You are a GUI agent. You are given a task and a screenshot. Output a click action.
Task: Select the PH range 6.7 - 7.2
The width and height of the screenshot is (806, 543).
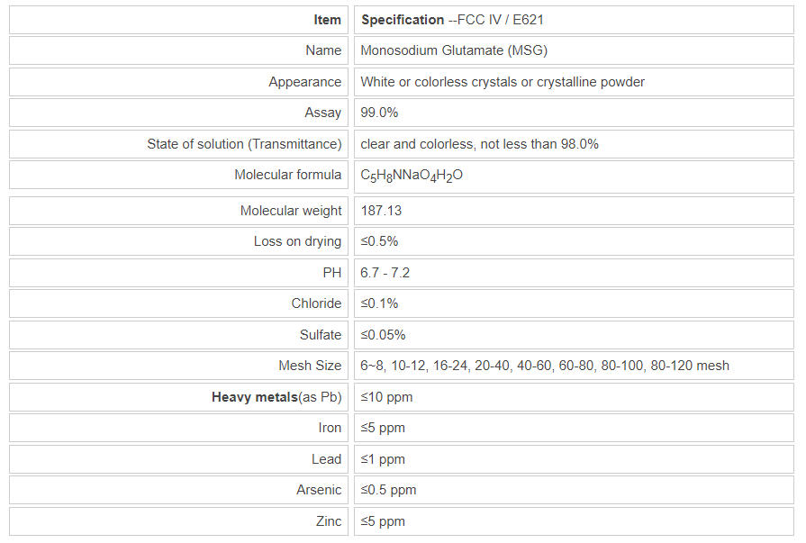point(385,272)
